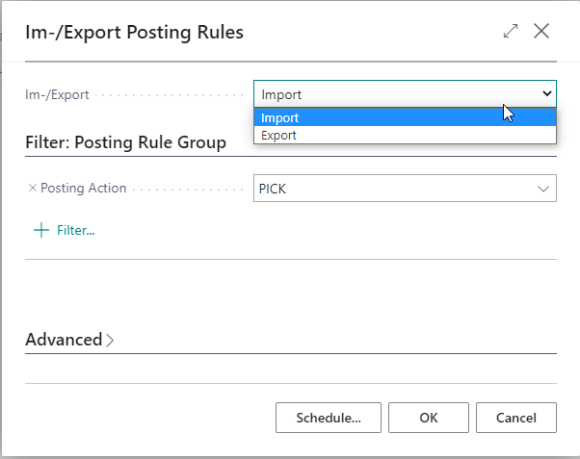Click the Cancel button

coord(516,418)
